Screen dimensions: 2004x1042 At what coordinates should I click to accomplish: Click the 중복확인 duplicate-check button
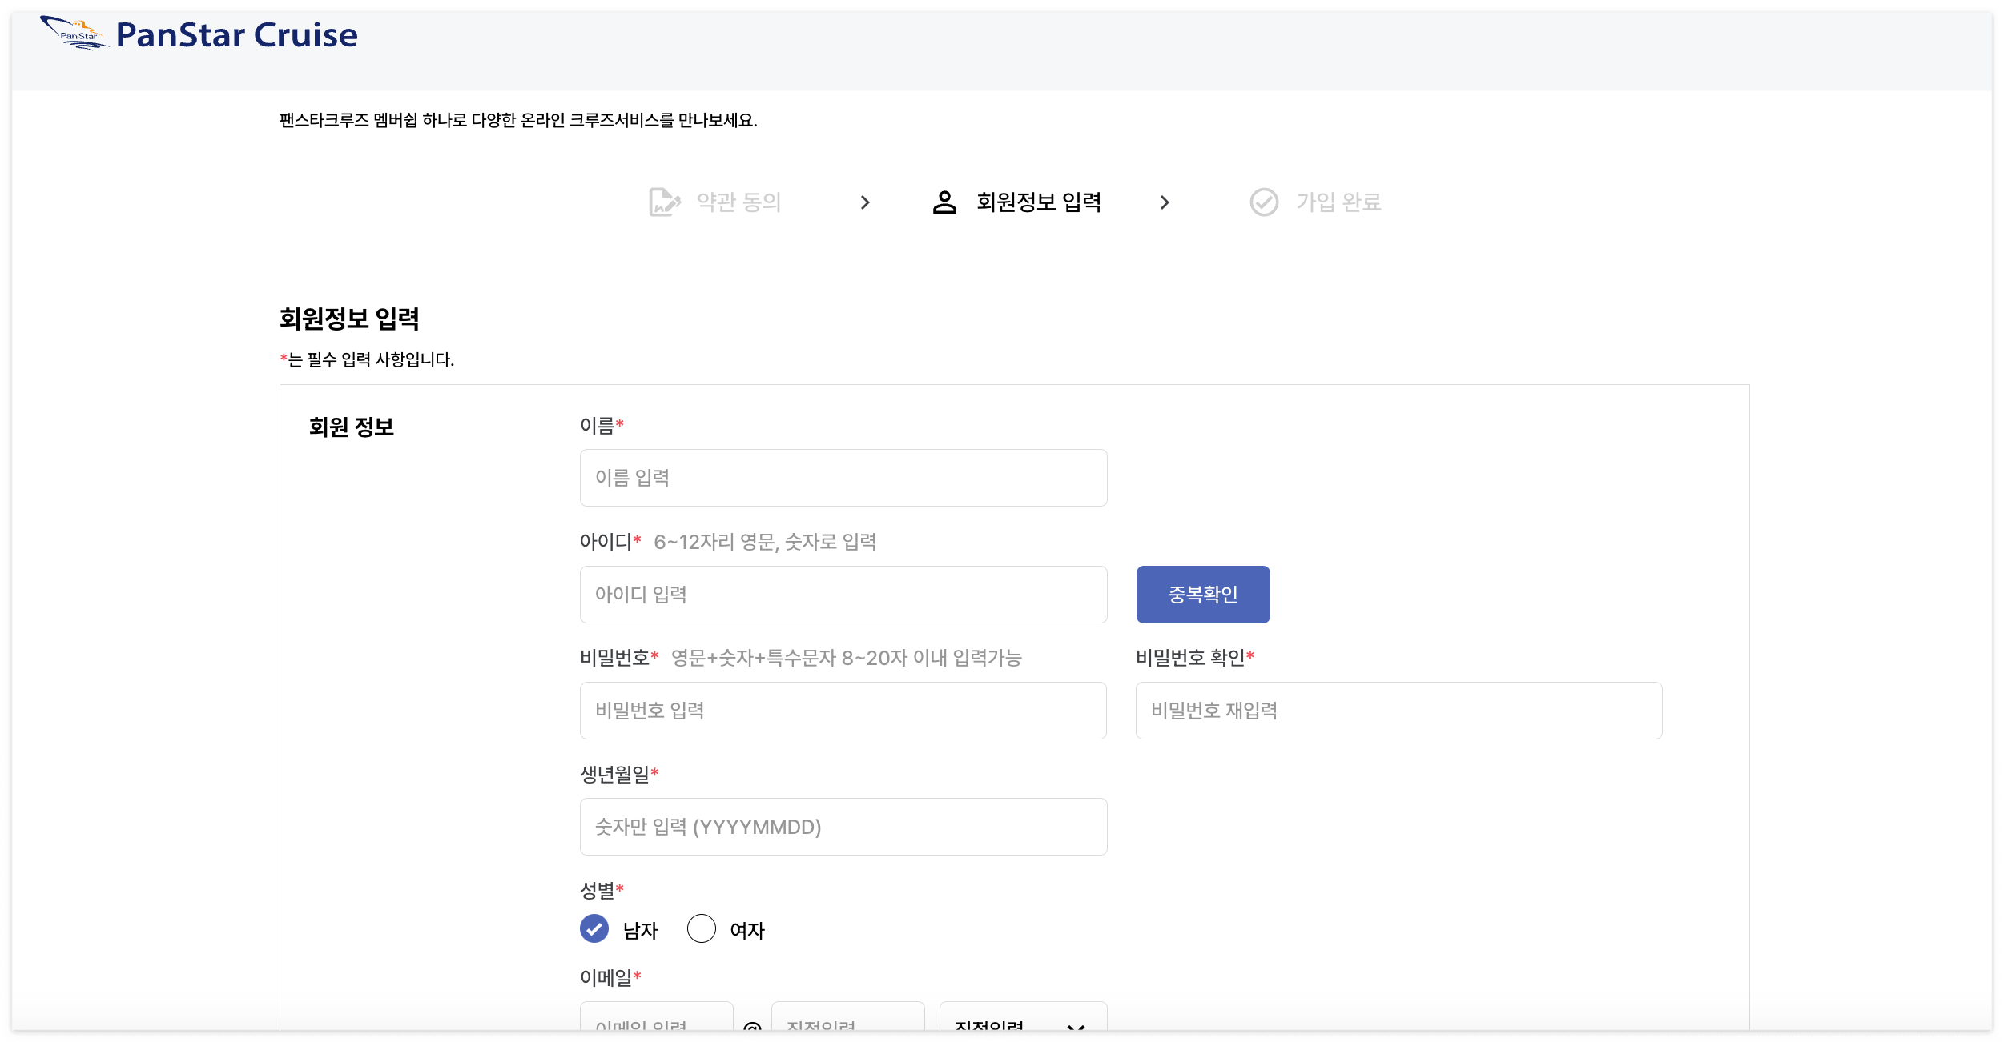[x=1203, y=594]
